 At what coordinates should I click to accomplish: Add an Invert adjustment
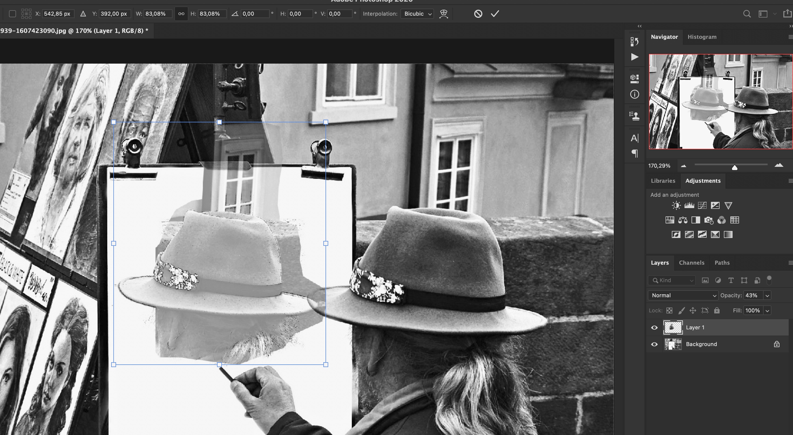(676, 234)
